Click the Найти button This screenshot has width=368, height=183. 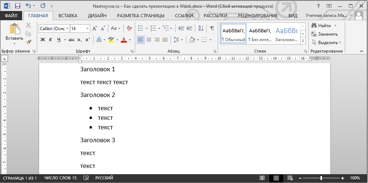322,25
